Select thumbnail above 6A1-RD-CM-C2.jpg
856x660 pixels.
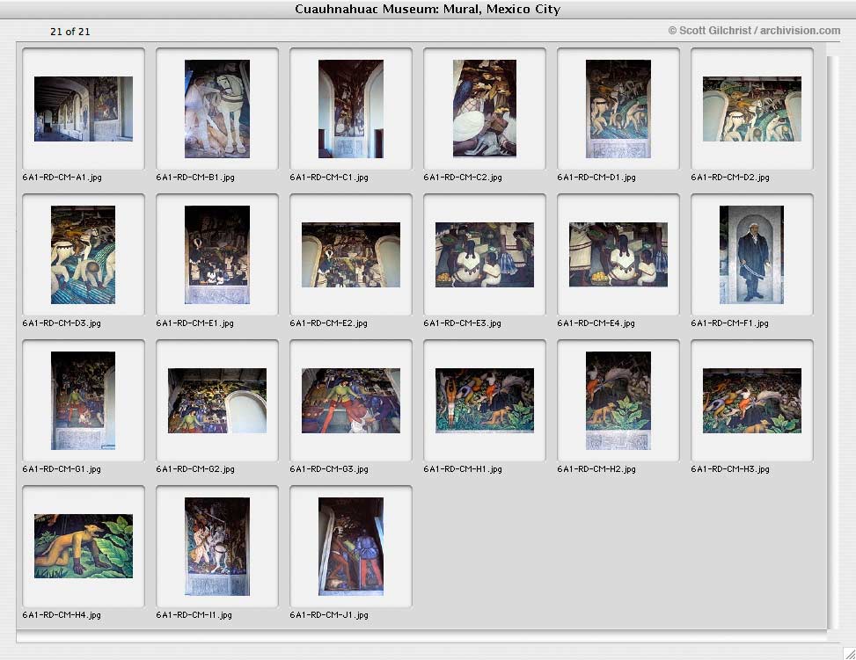[x=485, y=109]
